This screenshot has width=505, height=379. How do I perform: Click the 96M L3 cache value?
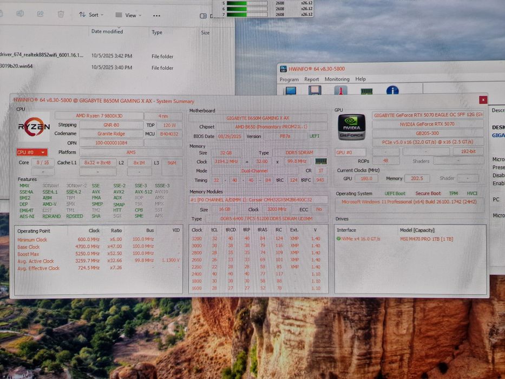[x=172, y=163]
